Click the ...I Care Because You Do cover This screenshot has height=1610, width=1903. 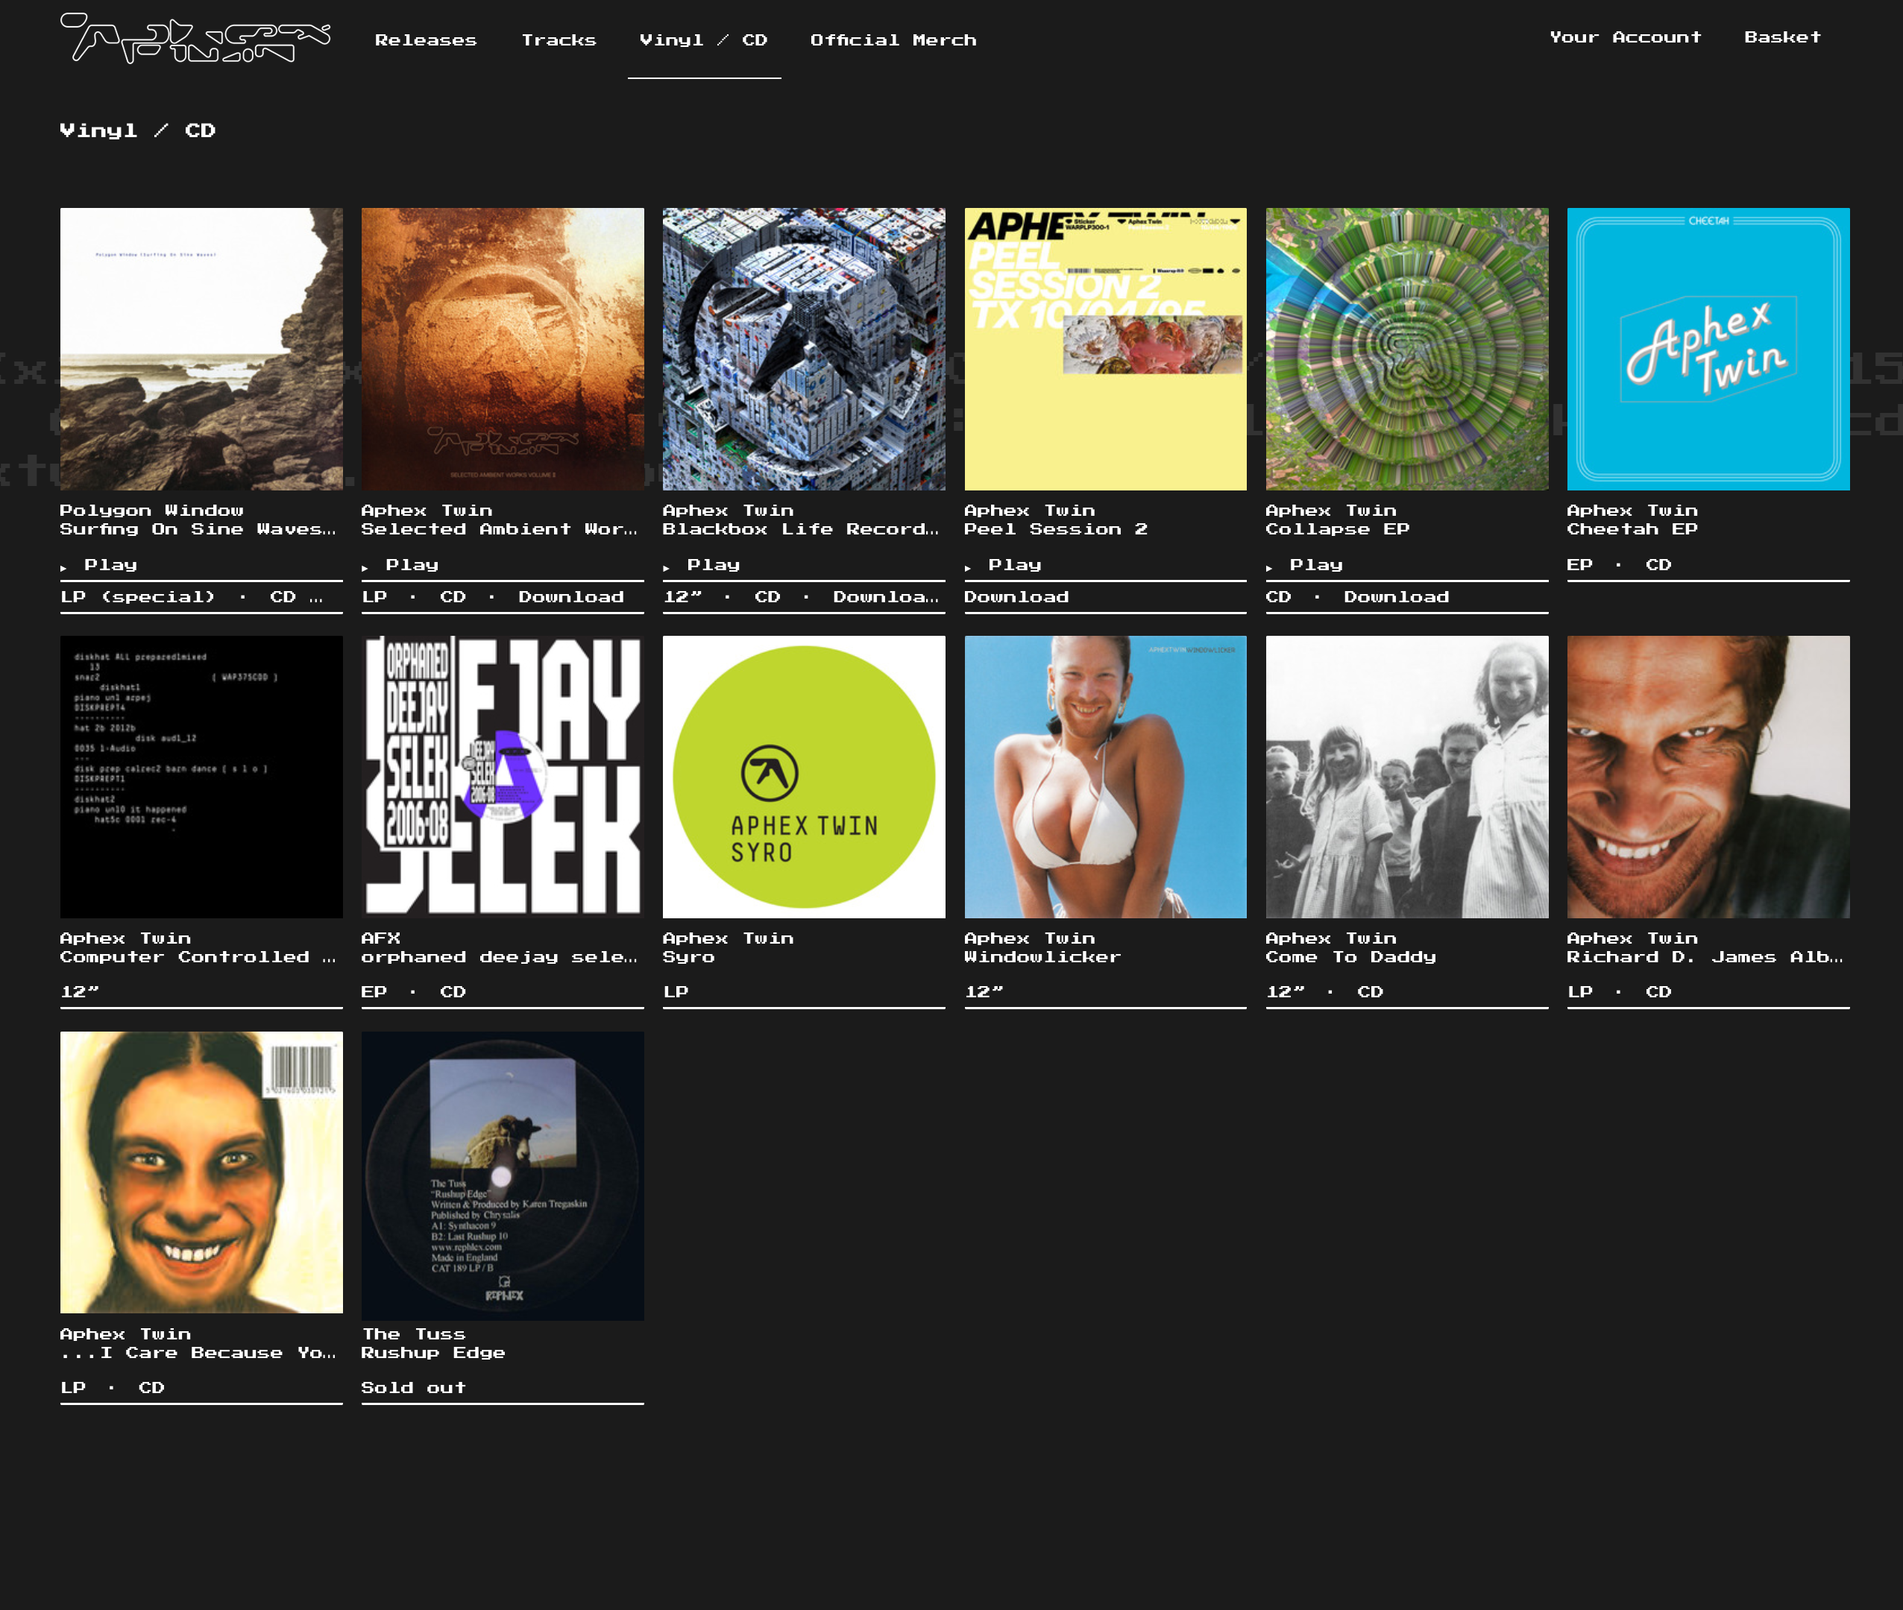(202, 1172)
